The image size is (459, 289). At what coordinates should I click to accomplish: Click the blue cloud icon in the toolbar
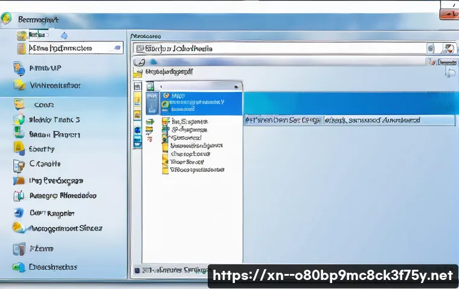click(x=153, y=62)
